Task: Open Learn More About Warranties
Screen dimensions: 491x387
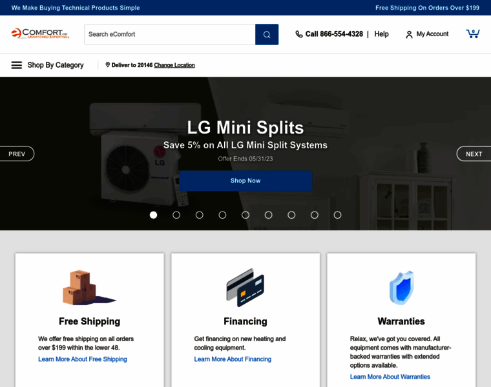Action: point(390,377)
